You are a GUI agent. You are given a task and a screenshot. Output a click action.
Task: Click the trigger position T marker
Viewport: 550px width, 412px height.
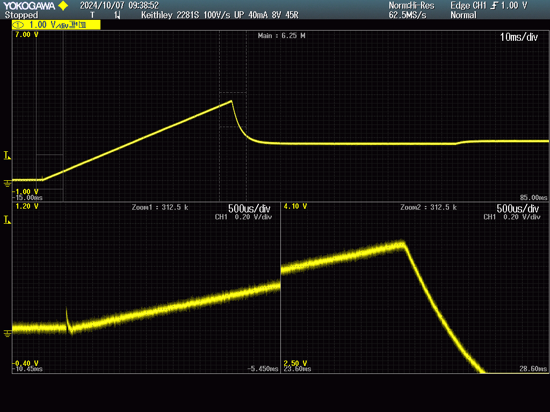coord(92,15)
